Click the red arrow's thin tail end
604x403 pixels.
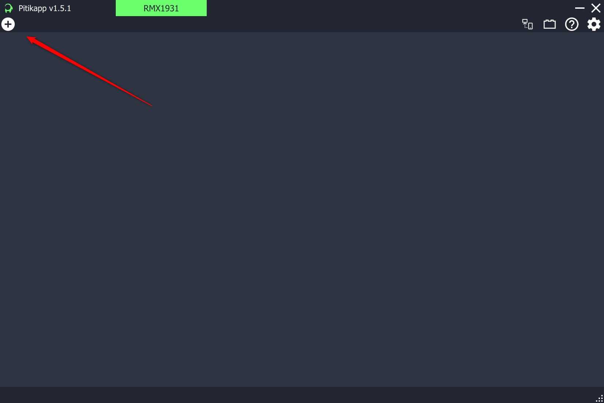[150, 105]
